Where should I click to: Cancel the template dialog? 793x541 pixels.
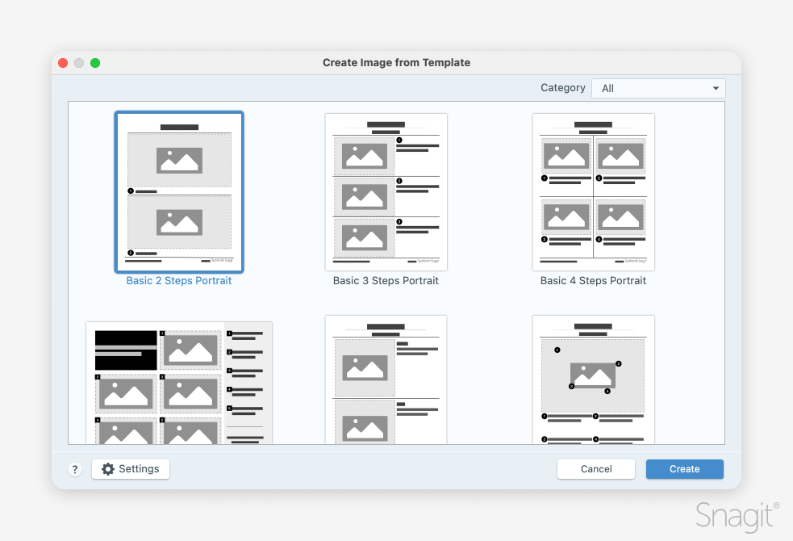[x=596, y=469]
